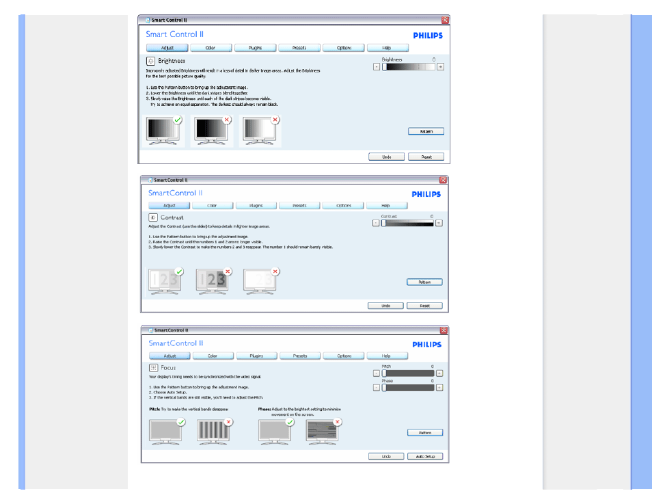
Task: Decrease contrast with minus button
Action: point(375,223)
